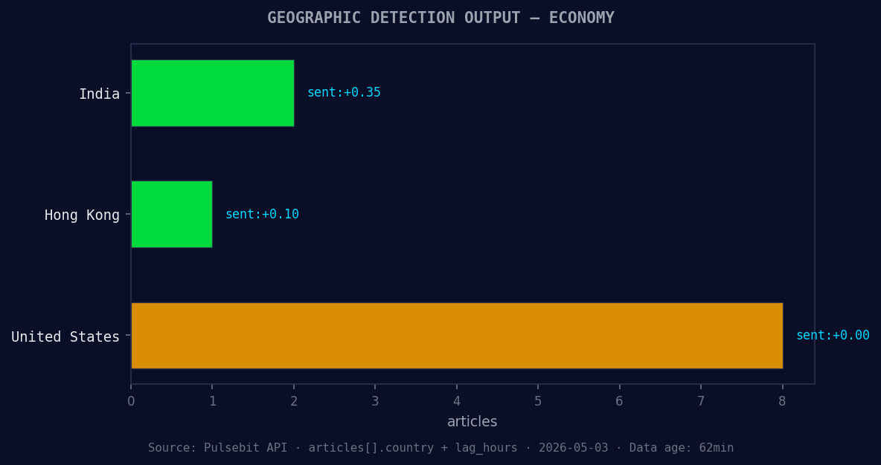Click the x-axis tick label '1'

212,401
